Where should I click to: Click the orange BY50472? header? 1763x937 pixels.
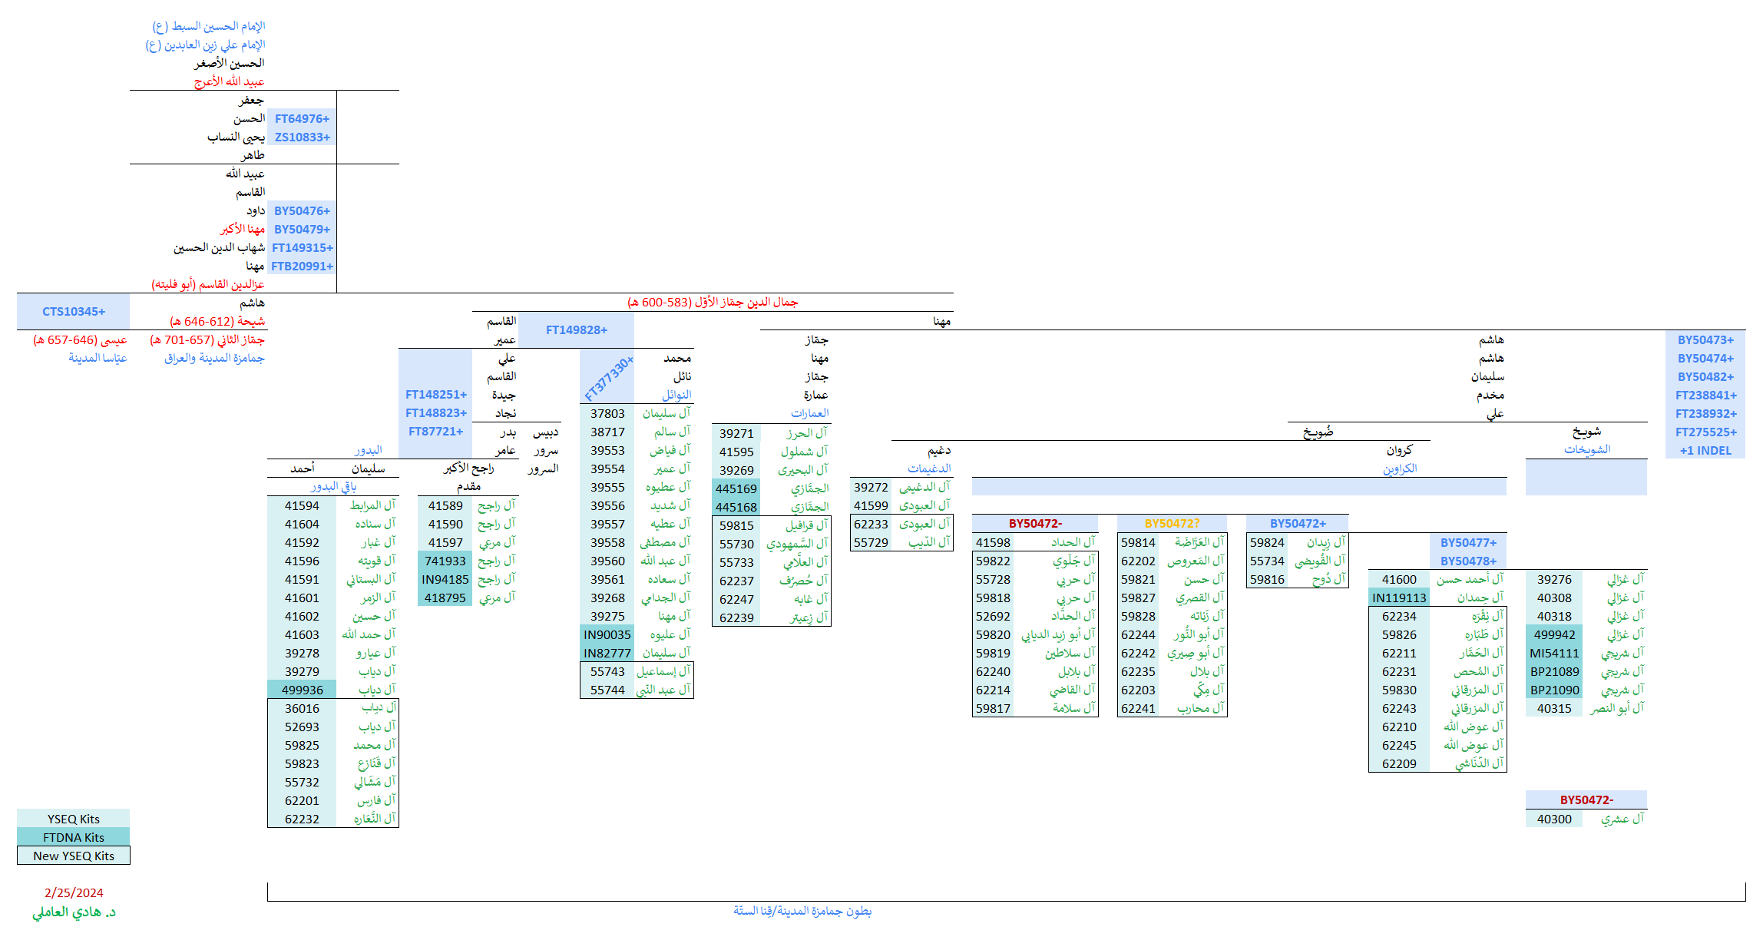point(1172,524)
